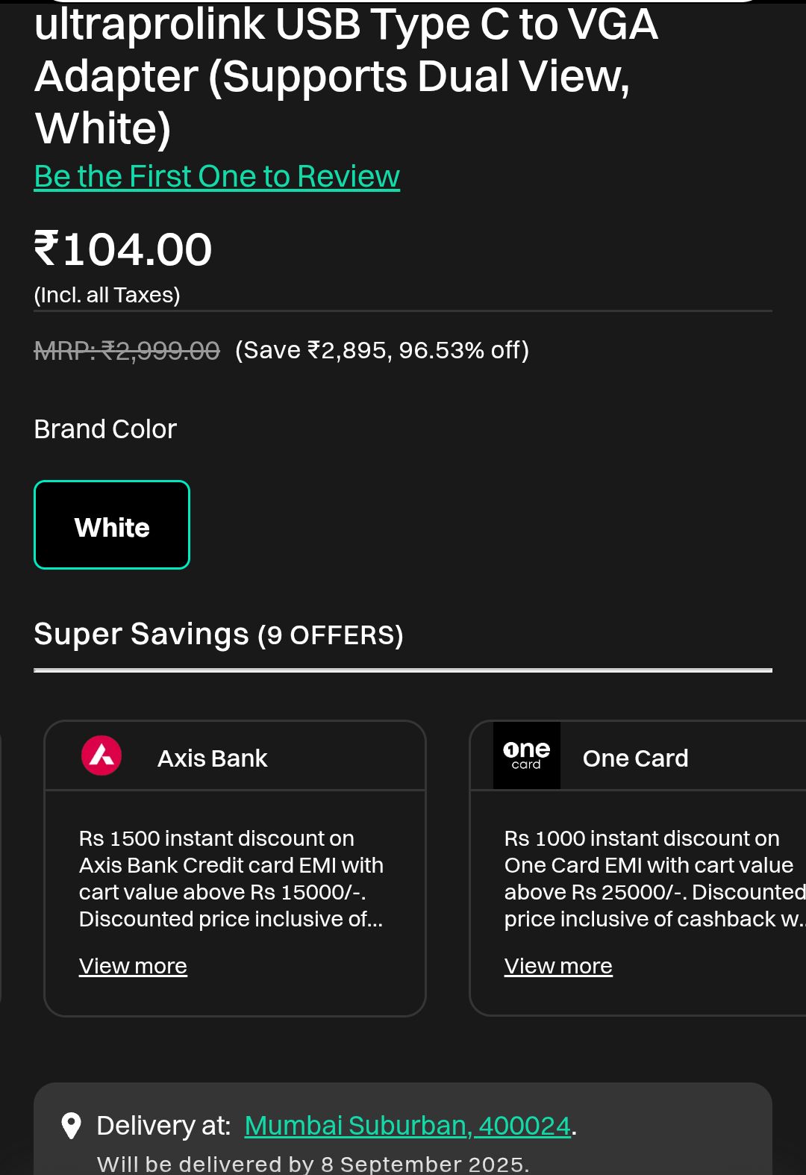806x1175 pixels.
Task: Click the struck-through MRP ₹2,999.00
Action: tap(127, 350)
